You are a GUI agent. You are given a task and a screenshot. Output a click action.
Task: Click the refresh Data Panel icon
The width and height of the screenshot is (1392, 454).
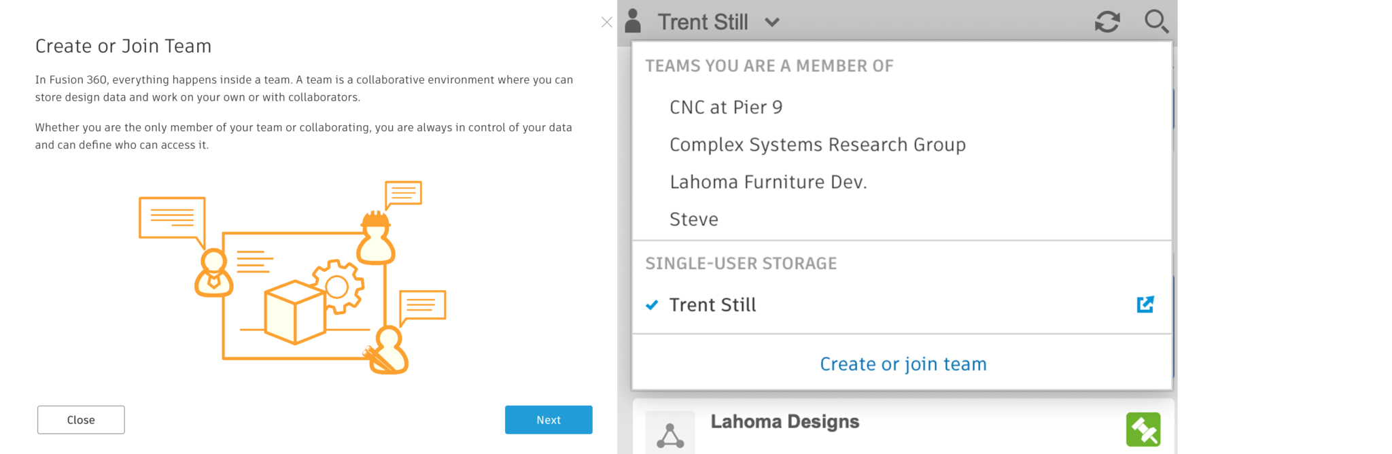1106,21
